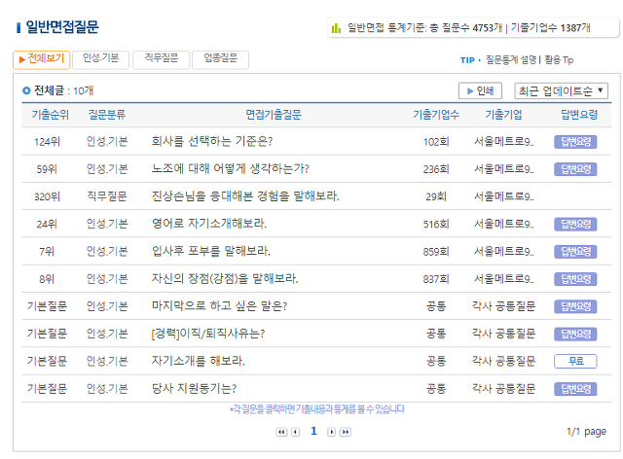Viewport: 623px width, 459px height.
Task: Click the TIP label
Action: tap(467, 60)
